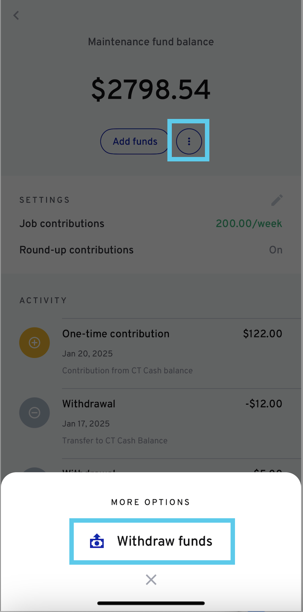The height and width of the screenshot is (612, 303).
Task: Tap the gray minus withdrawal icon
Action: click(x=34, y=413)
